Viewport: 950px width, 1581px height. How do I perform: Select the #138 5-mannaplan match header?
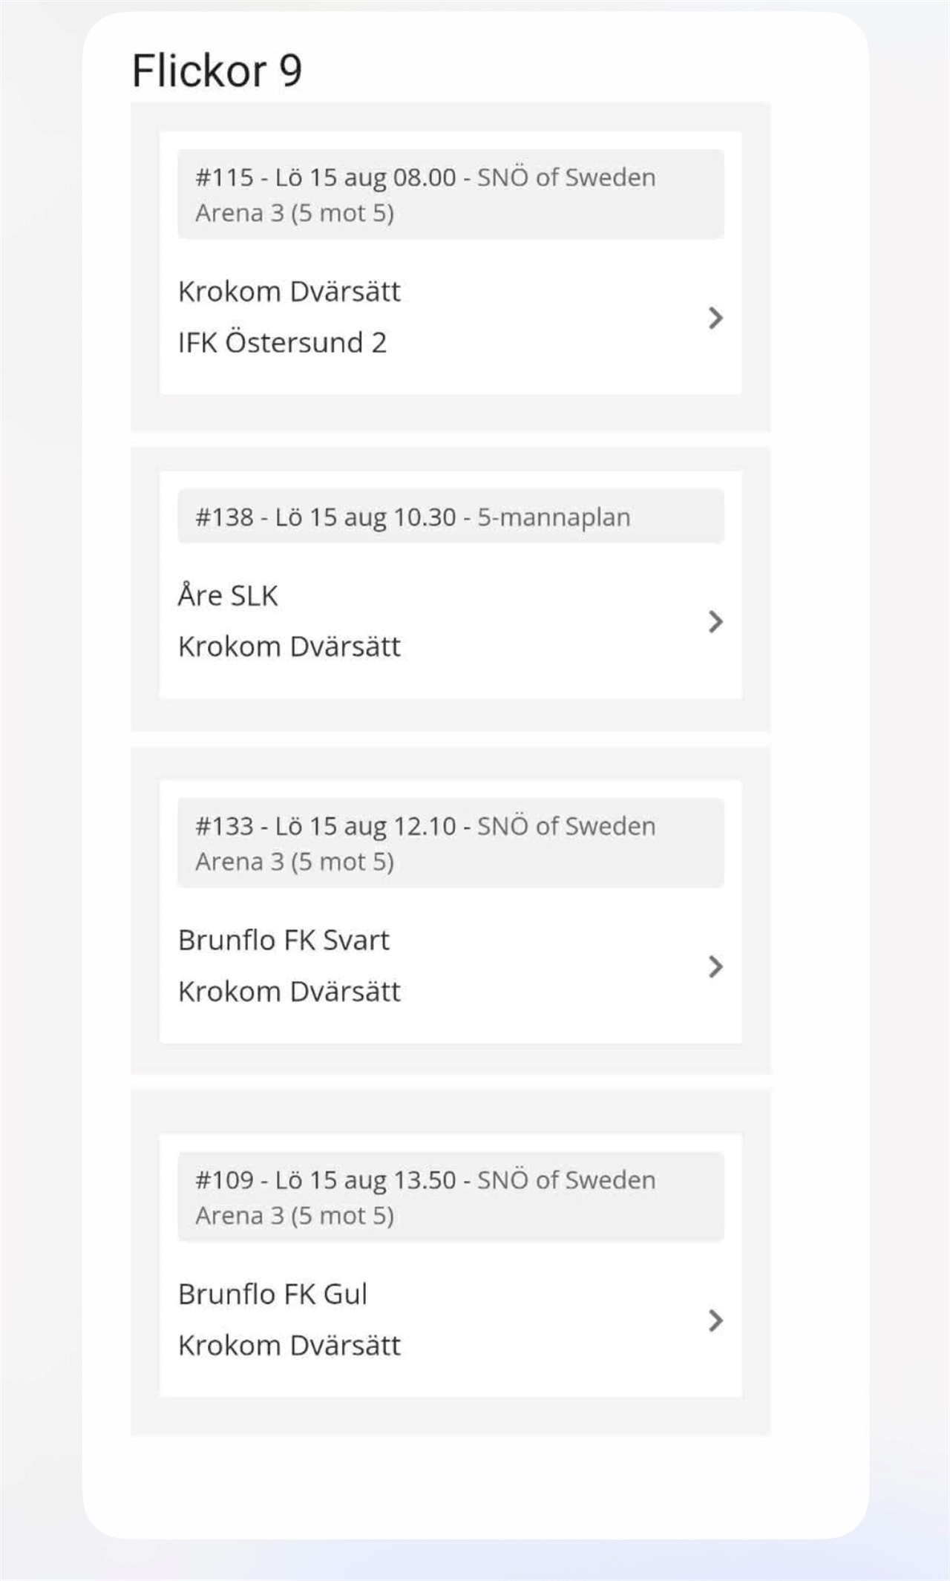tap(451, 517)
